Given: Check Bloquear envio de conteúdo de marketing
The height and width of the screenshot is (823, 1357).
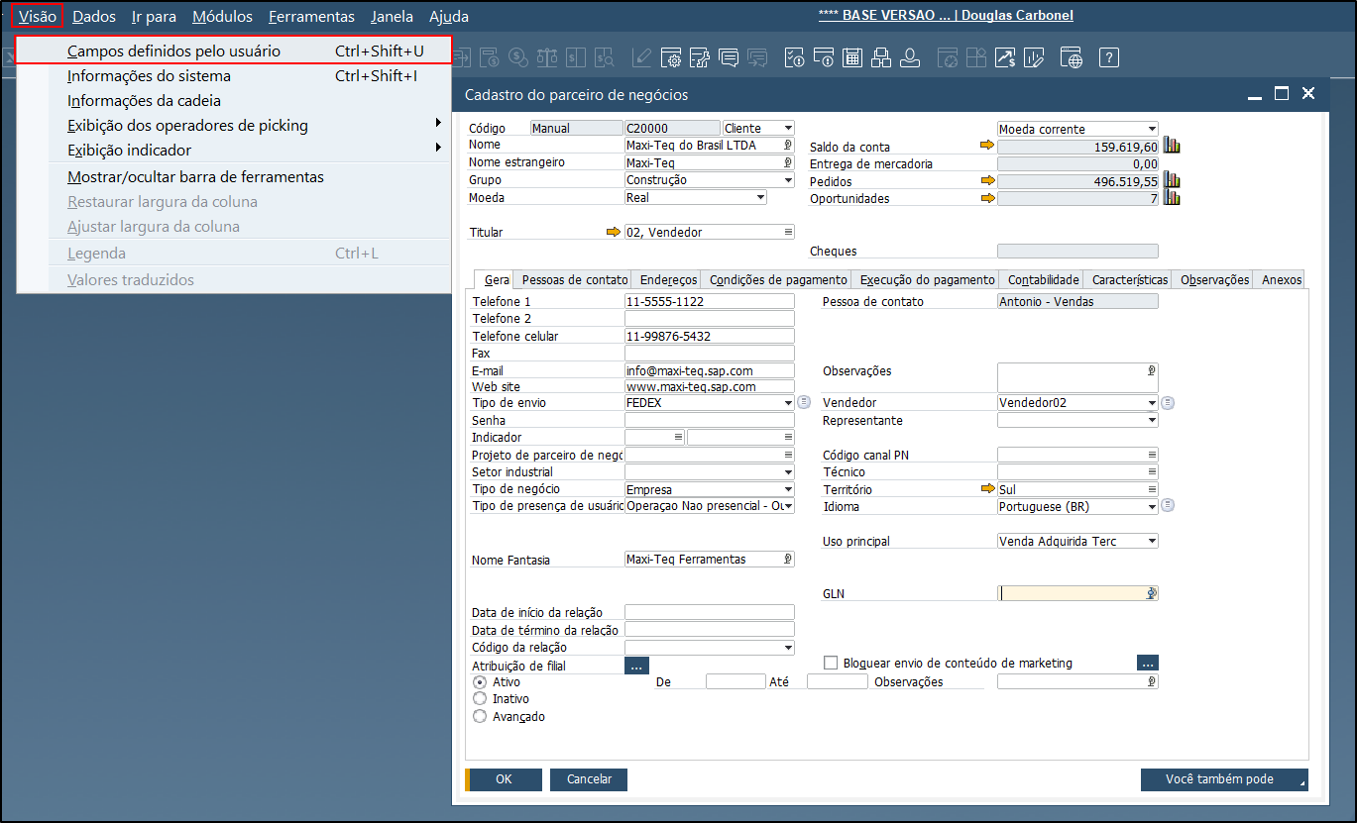Looking at the screenshot, I should click(831, 663).
